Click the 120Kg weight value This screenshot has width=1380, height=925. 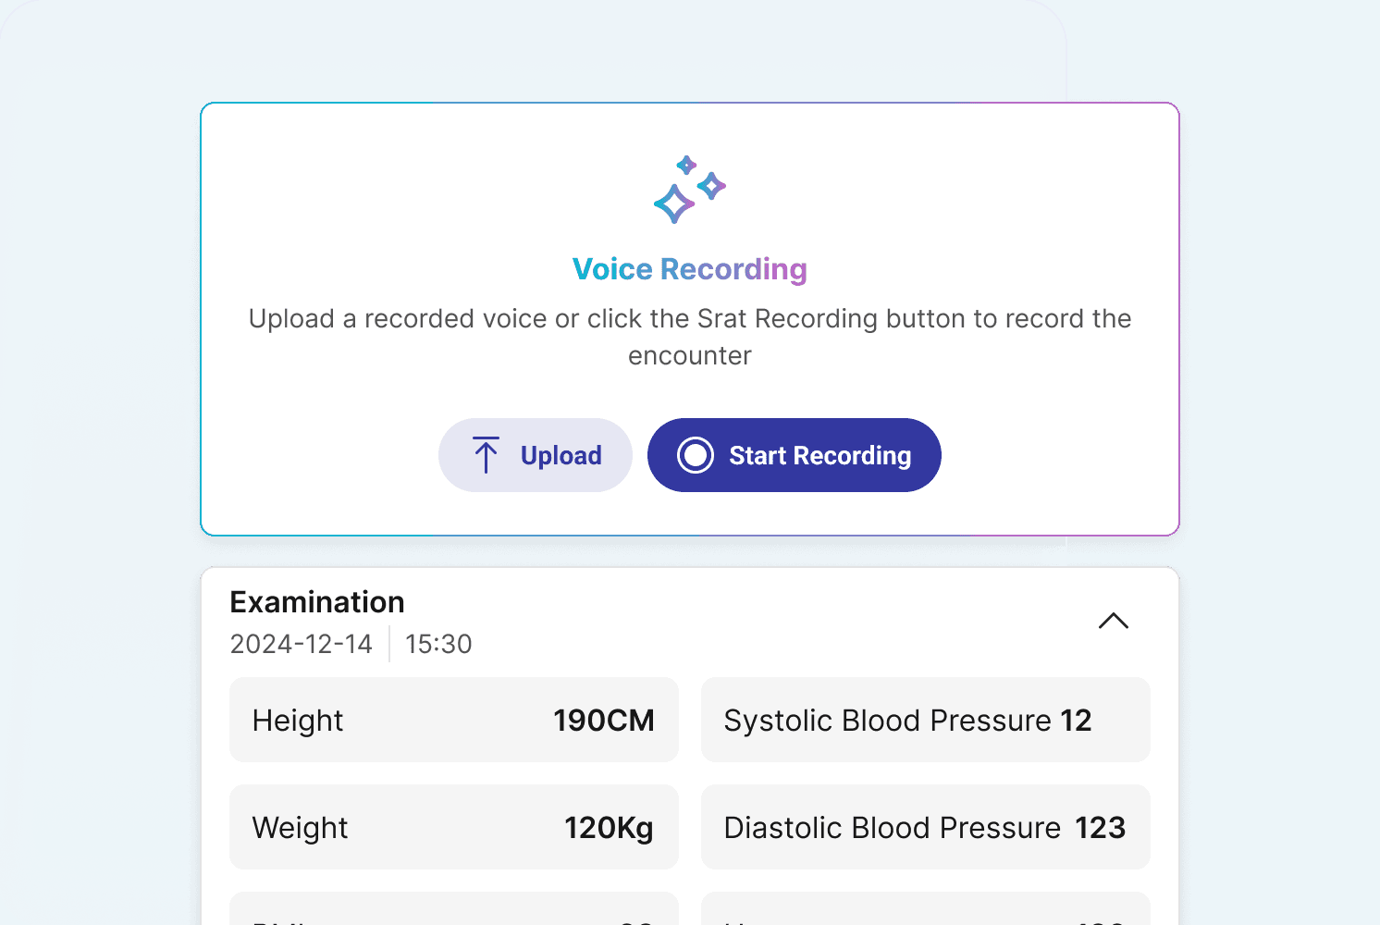[x=609, y=828]
